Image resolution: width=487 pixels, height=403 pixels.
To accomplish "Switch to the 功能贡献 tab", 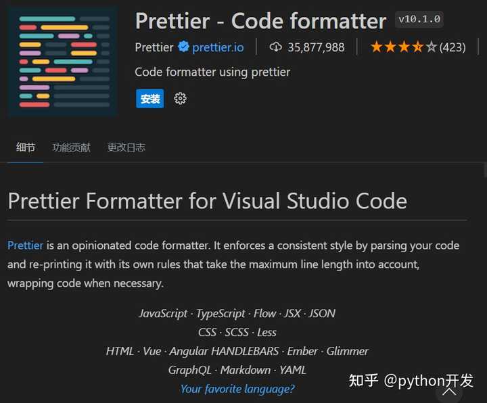I will [x=71, y=147].
